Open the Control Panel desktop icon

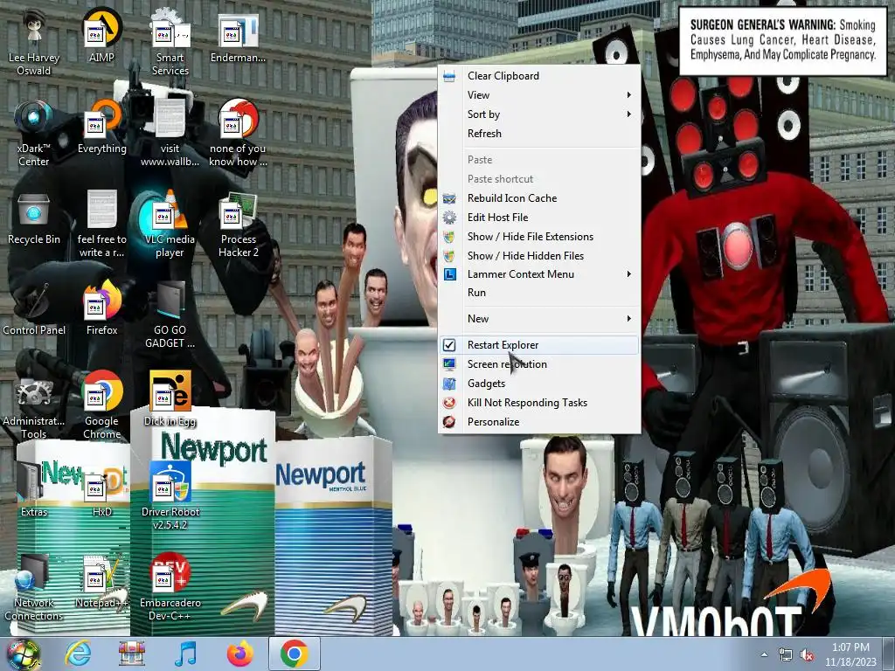tap(34, 308)
